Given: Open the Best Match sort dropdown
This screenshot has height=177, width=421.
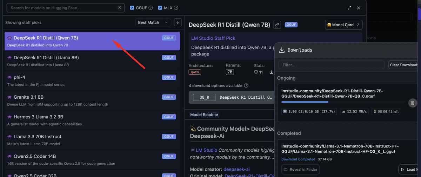Looking at the screenshot, I should (x=153, y=22).
